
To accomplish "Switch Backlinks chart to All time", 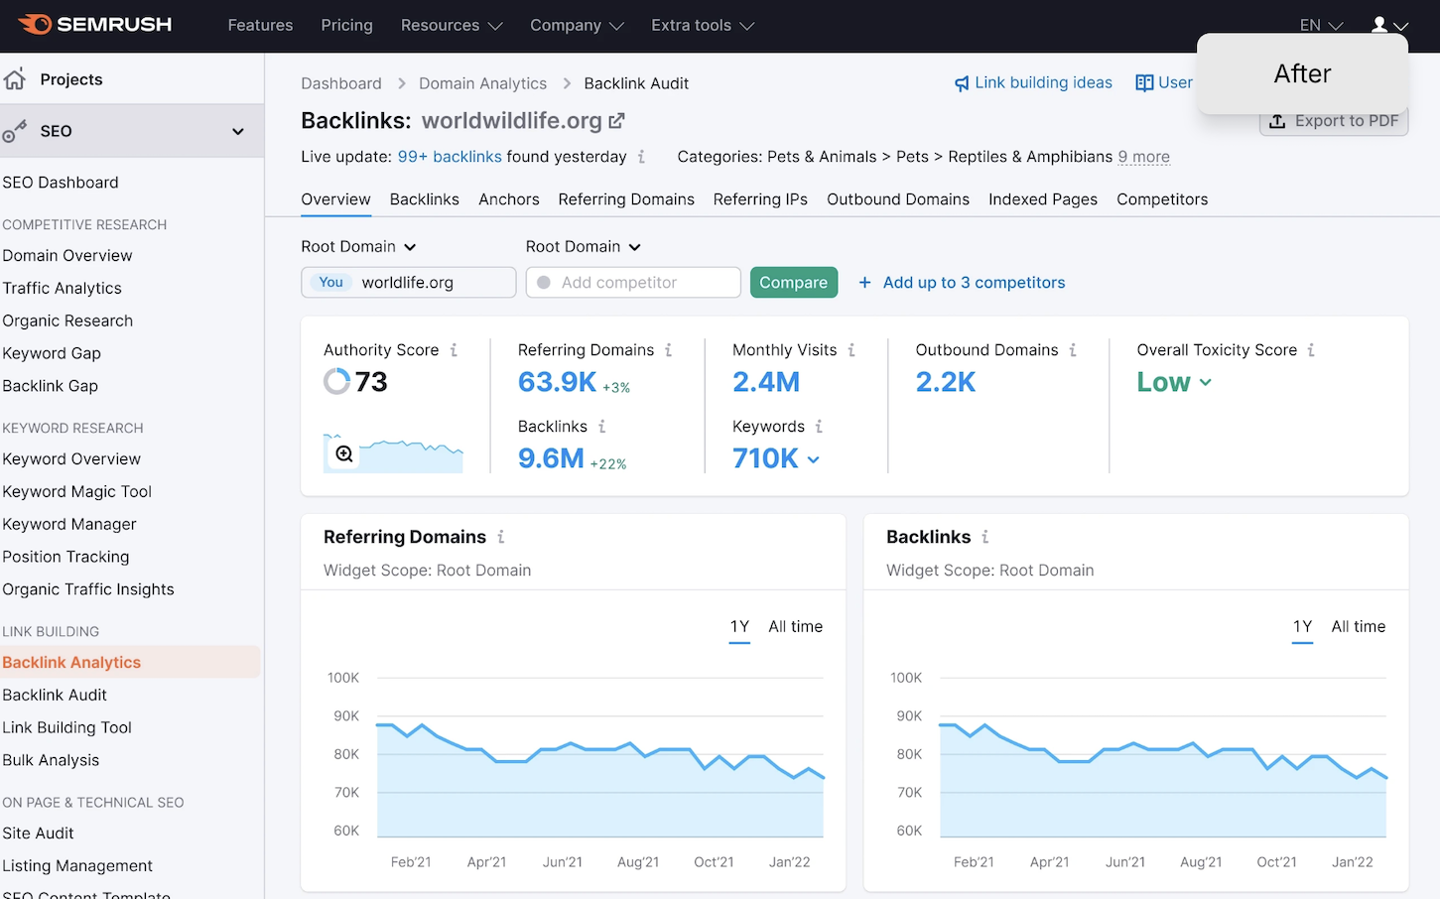I will [x=1358, y=627].
